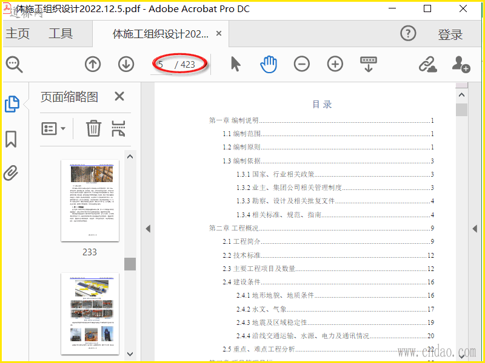Click TOC entry 2.4.3 地震及区域稳定性

(x=335, y=322)
